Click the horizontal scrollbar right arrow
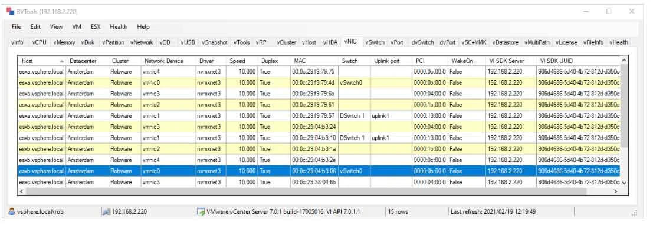This screenshot has width=653, height=232. 615,191
